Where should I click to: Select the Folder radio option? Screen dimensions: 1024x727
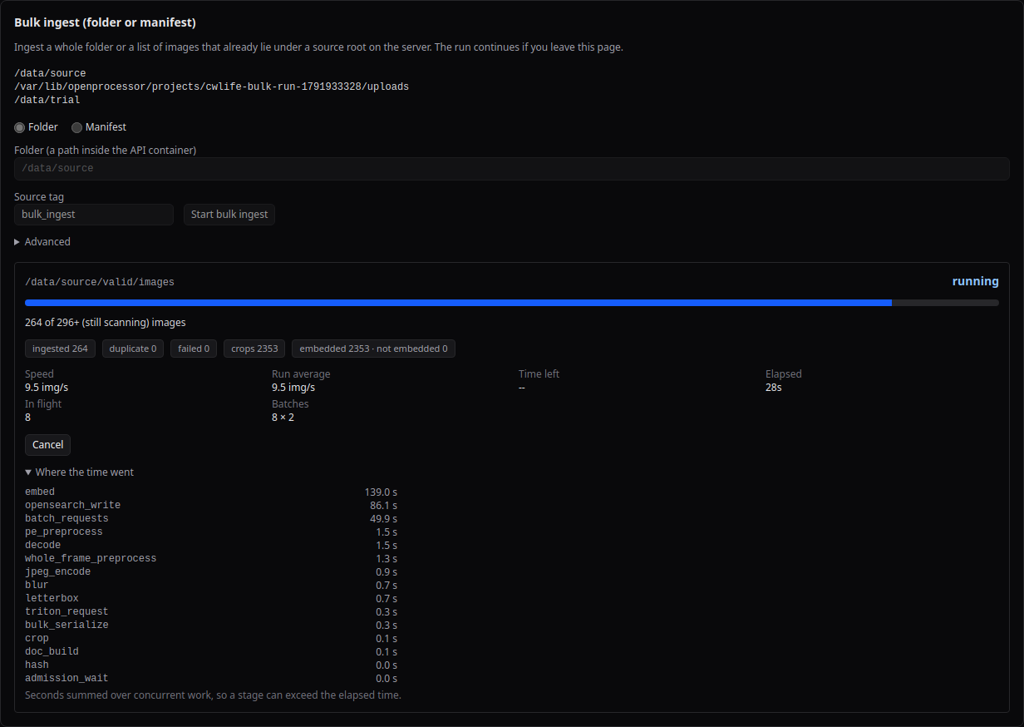[x=20, y=127]
